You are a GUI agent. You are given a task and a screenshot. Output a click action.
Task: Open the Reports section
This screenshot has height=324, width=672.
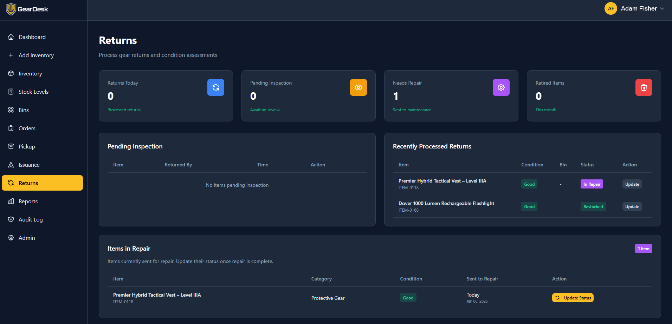pyautogui.click(x=28, y=201)
